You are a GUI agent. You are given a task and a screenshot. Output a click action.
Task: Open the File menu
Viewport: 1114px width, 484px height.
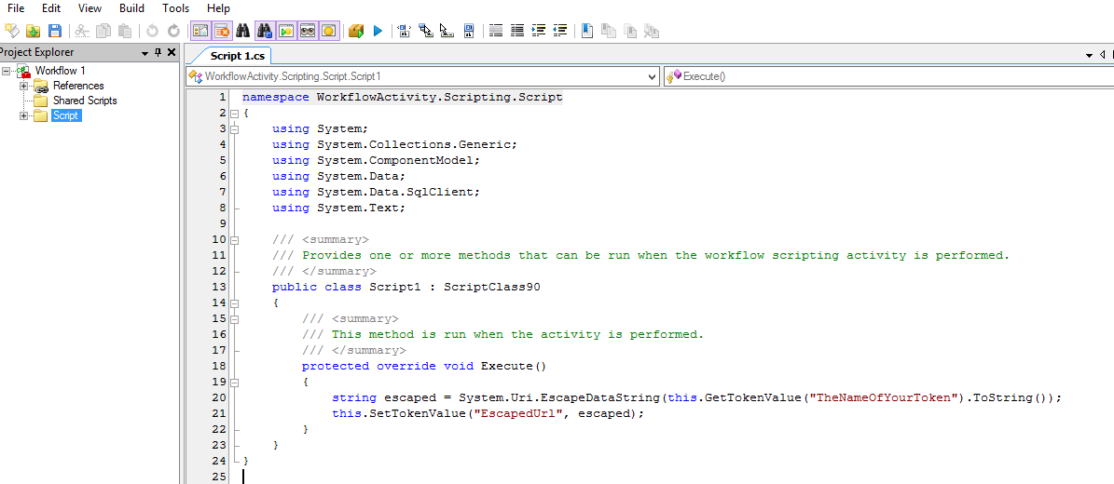(x=16, y=8)
